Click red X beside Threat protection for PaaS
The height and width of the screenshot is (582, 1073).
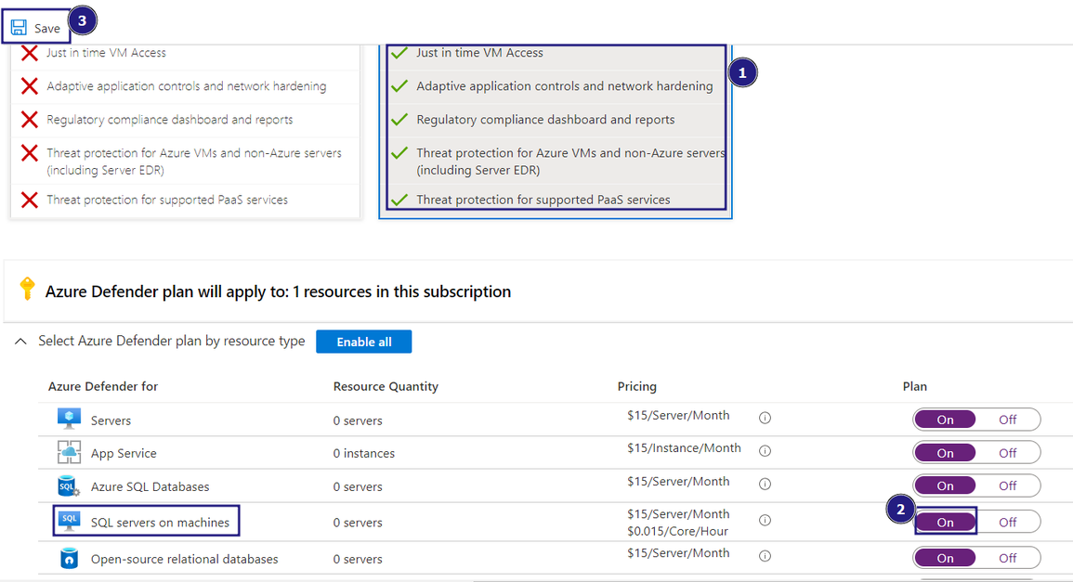click(x=29, y=200)
